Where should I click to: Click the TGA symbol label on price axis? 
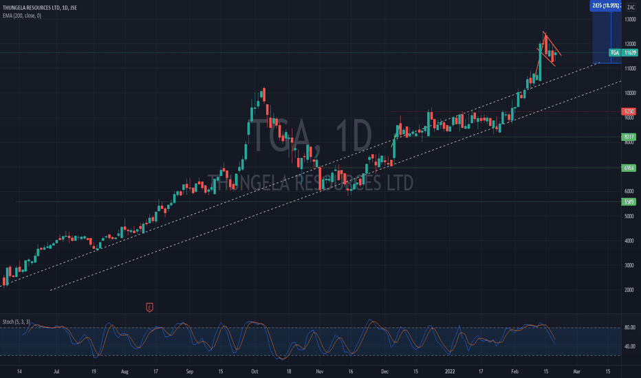614,53
